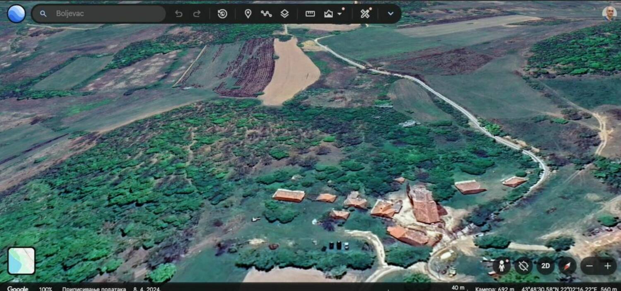Toggle the crossed-out rotation location button

coord(523,266)
